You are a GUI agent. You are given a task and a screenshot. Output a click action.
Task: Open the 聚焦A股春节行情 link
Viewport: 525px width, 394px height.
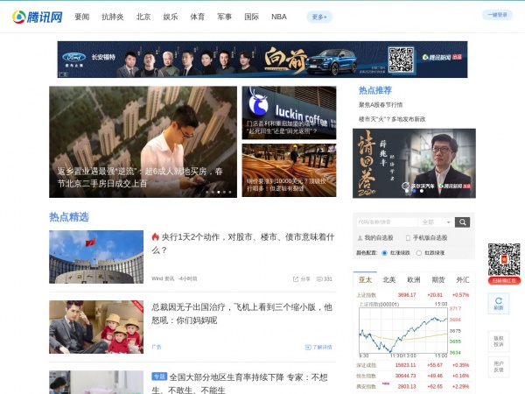coord(381,105)
